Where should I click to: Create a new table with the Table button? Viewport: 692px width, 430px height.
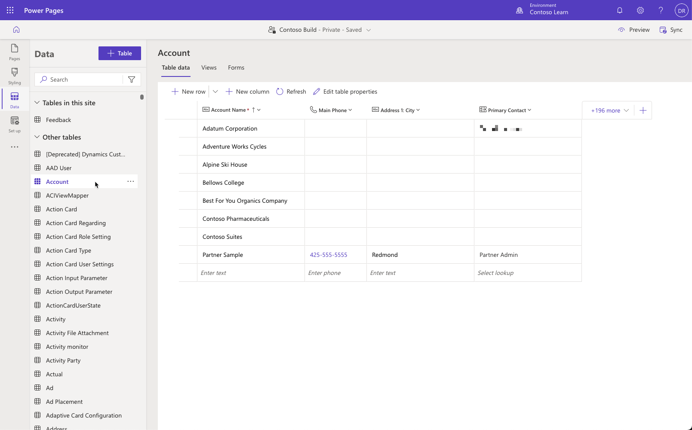120,53
